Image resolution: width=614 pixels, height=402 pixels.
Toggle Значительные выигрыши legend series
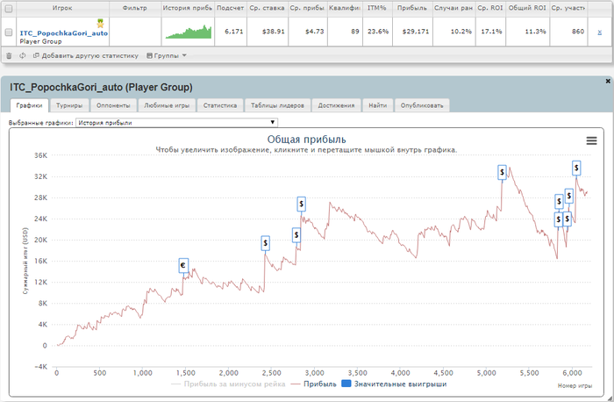[395, 384]
